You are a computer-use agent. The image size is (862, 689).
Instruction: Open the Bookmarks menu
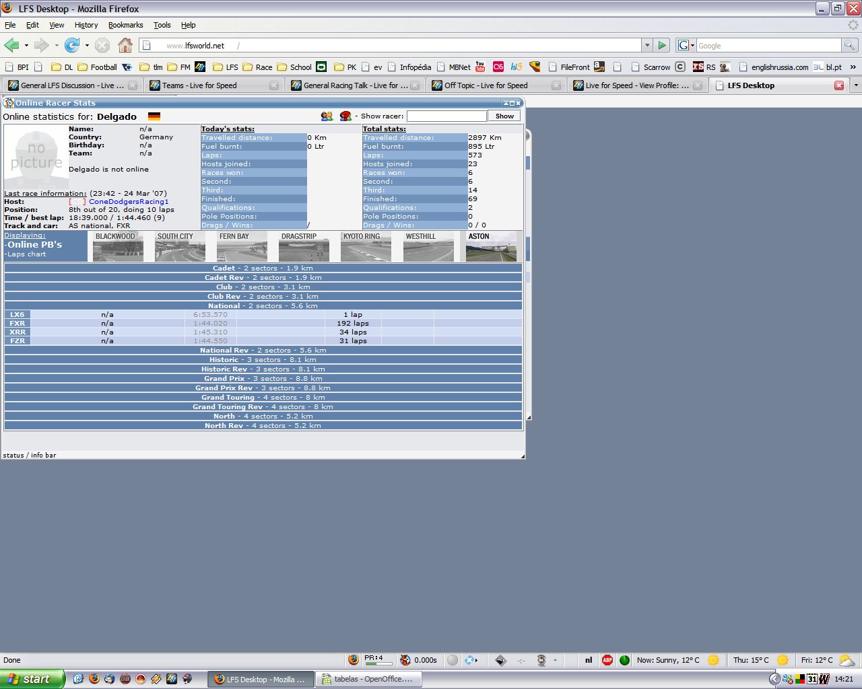click(x=125, y=25)
